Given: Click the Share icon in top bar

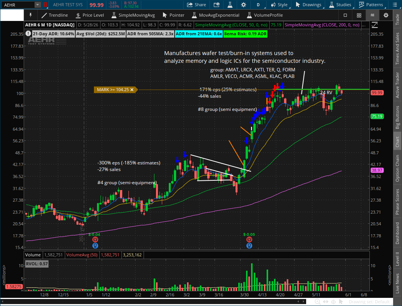Looking at the screenshot, I should click(196, 5).
